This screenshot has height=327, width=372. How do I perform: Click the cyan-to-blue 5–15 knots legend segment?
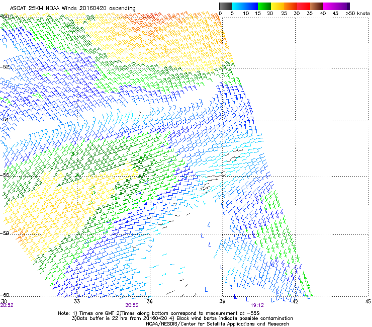tap(245, 6)
